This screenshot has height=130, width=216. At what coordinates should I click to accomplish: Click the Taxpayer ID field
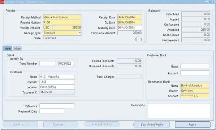(57, 92)
